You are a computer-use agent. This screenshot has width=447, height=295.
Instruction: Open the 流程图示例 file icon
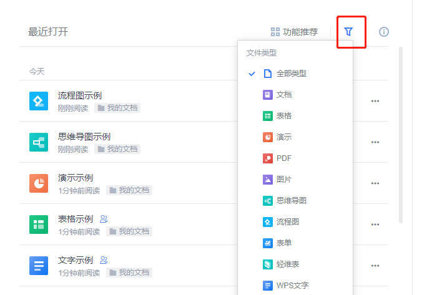39,101
